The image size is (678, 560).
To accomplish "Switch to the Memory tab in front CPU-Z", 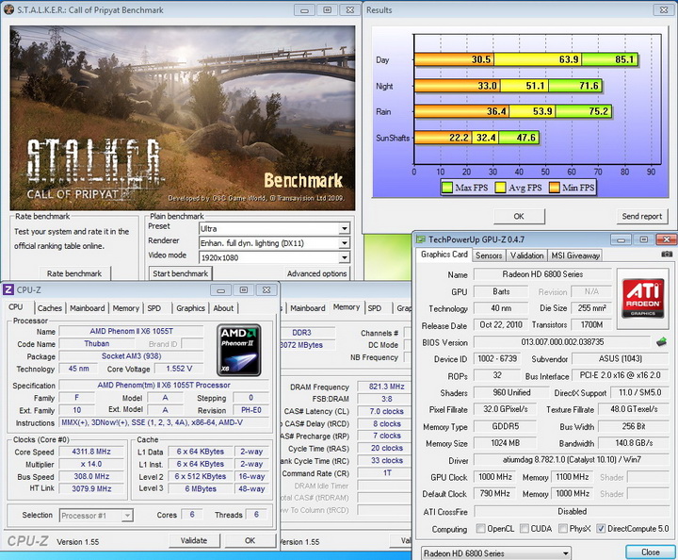I will pos(126,308).
